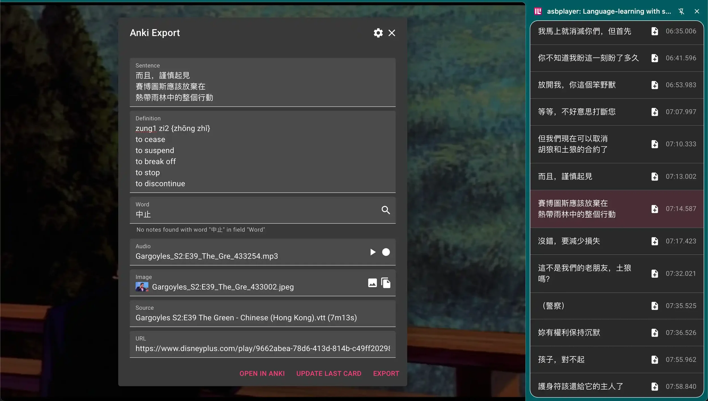Screen dimensions: 708x401
Task: Play the audio clip preview
Action: point(373,252)
